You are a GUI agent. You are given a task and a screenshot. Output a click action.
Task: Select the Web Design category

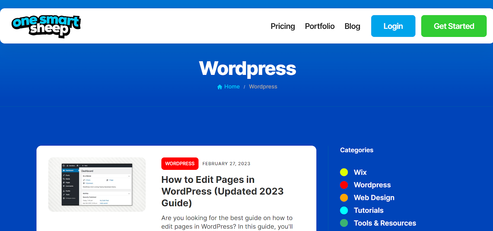pyautogui.click(x=374, y=198)
